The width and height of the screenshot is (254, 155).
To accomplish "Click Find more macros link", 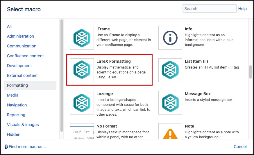I will pos(27,147).
